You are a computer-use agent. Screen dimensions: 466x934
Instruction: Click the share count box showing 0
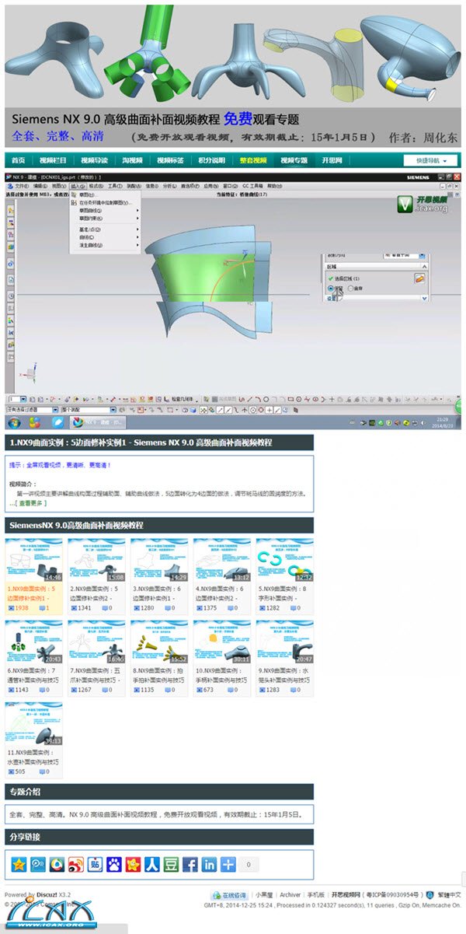[249, 864]
